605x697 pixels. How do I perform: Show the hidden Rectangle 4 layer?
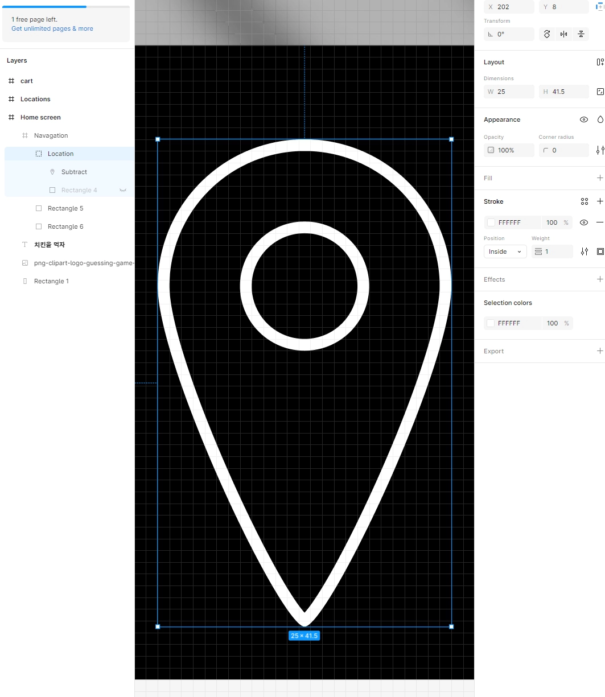(123, 190)
